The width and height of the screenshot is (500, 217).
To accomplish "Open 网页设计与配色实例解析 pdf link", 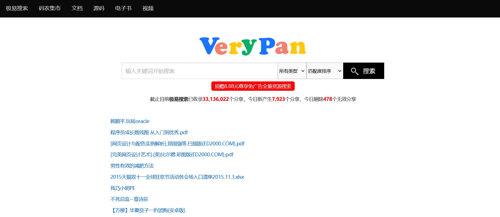I will [177, 143].
